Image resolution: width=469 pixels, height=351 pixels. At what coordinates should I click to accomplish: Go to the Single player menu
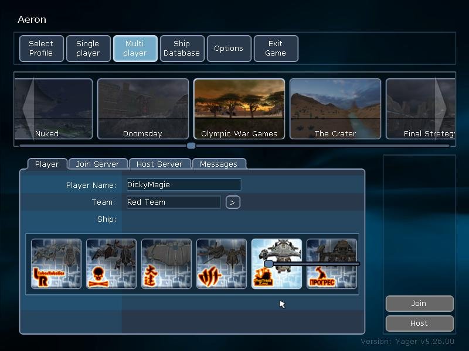pos(89,49)
